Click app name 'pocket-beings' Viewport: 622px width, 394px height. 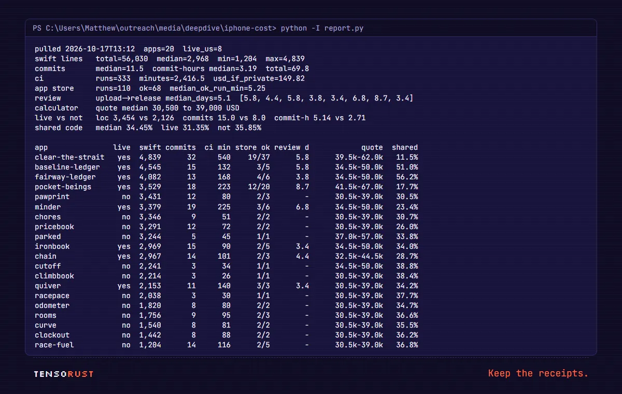63,187
